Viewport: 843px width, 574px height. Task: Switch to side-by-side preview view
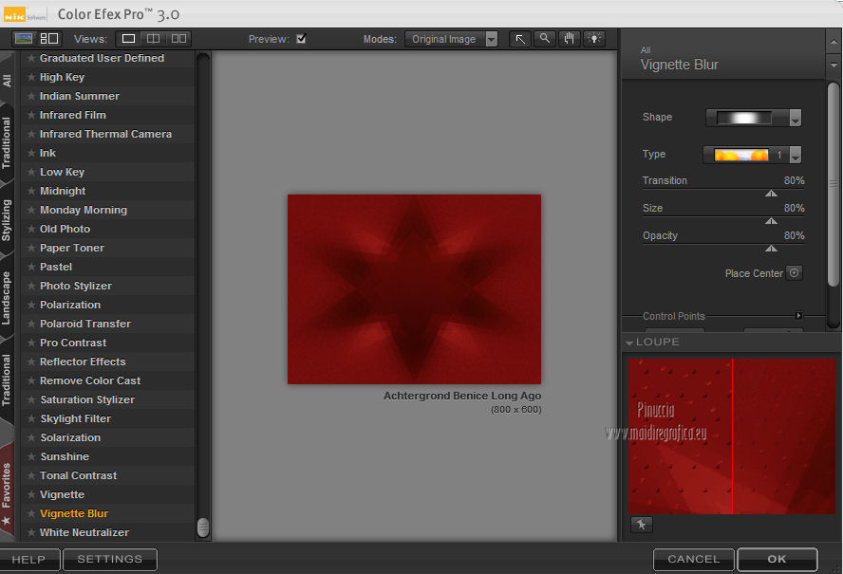pos(178,39)
